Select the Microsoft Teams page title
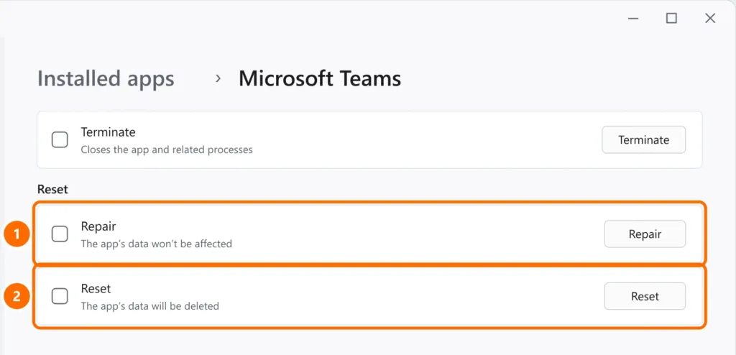The width and height of the screenshot is (736, 355). pyautogui.click(x=320, y=79)
